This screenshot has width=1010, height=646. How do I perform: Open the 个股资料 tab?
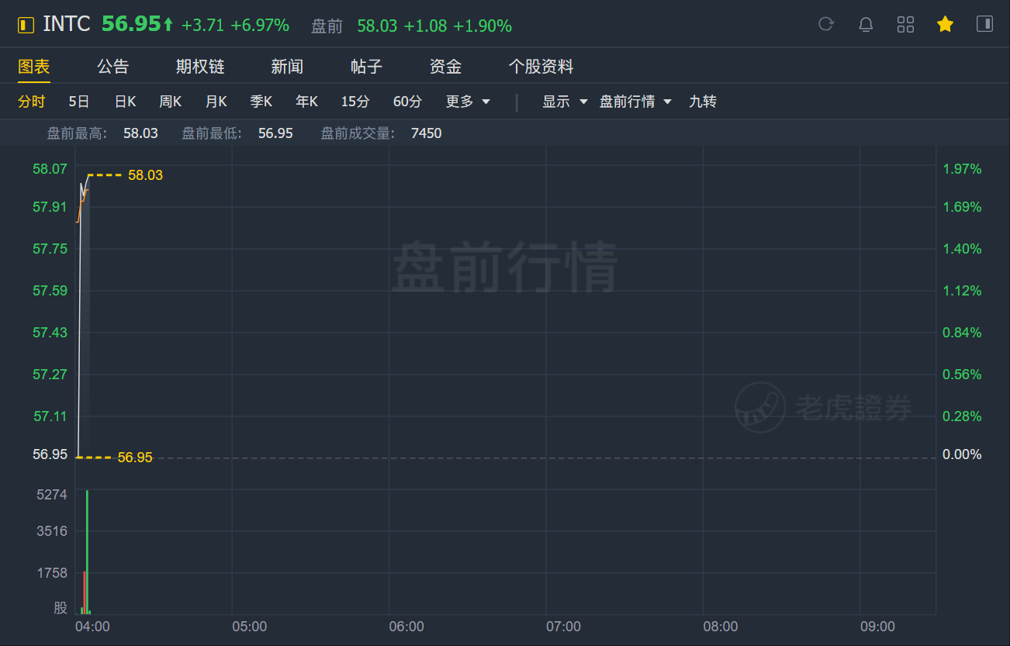tap(541, 67)
